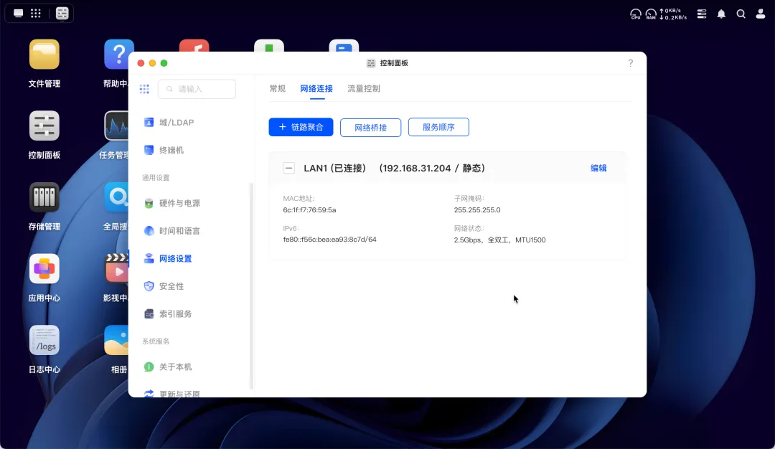
Task: Open the 服务顺序 button
Action: [x=438, y=127]
